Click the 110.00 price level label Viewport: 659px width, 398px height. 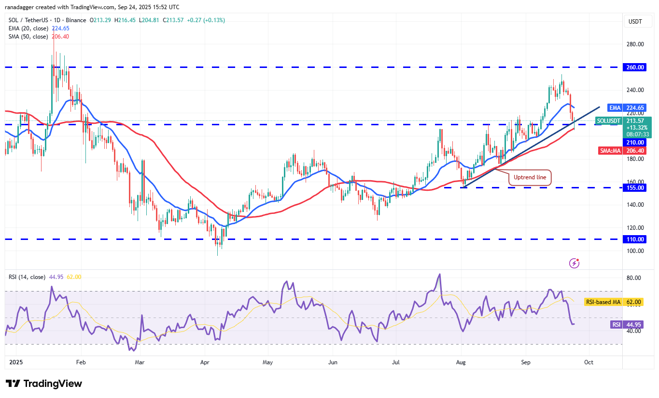point(634,239)
